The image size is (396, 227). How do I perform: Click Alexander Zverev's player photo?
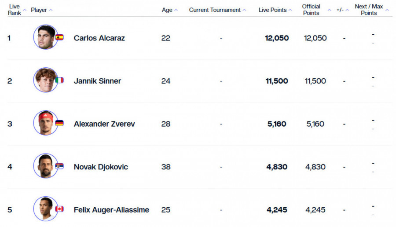click(x=45, y=123)
